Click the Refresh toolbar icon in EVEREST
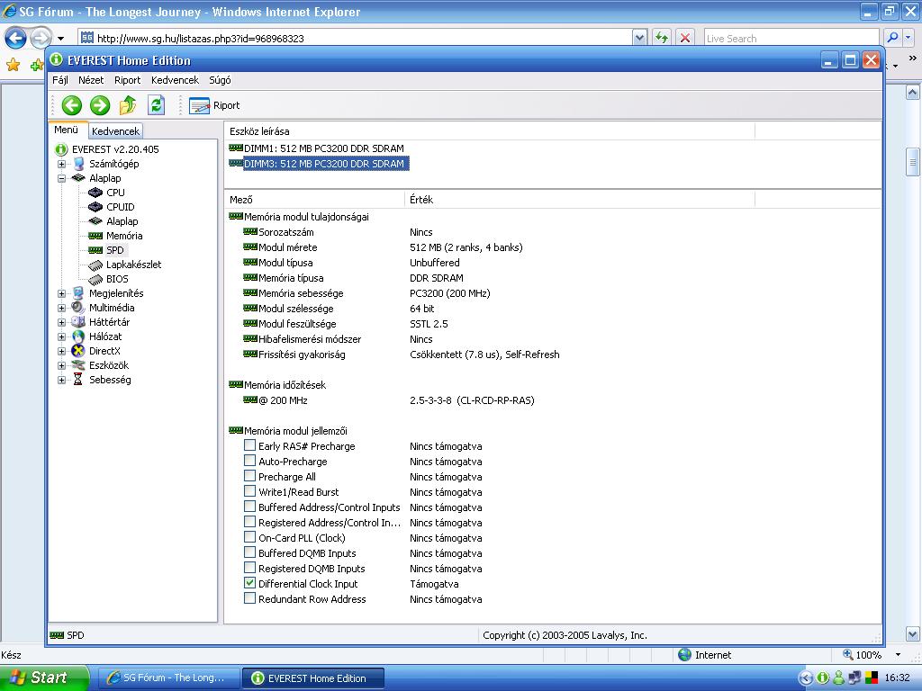 coord(157,105)
